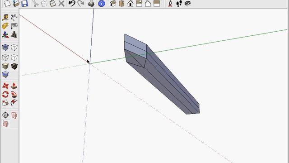Switch to Shaded style
The image size is (289, 163).
(5, 66)
